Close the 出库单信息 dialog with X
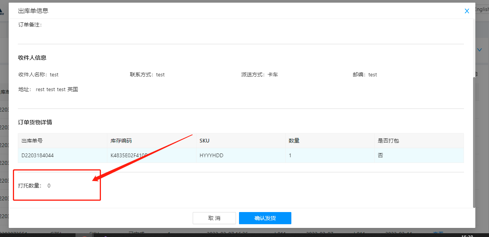This screenshot has height=237, width=489. pyautogui.click(x=467, y=11)
